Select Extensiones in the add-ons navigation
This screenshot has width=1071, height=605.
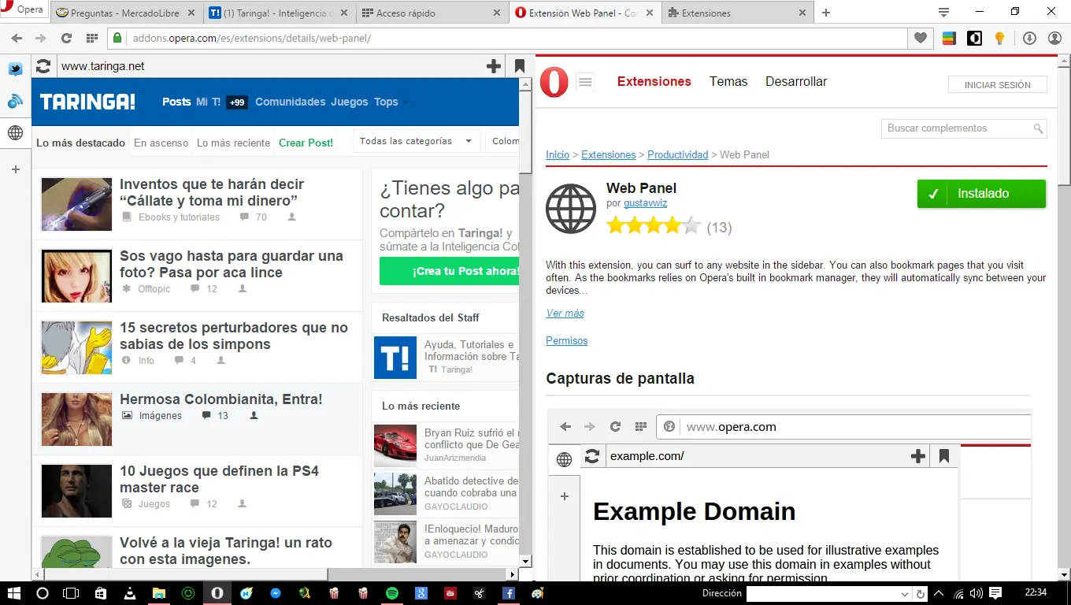point(654,81)
